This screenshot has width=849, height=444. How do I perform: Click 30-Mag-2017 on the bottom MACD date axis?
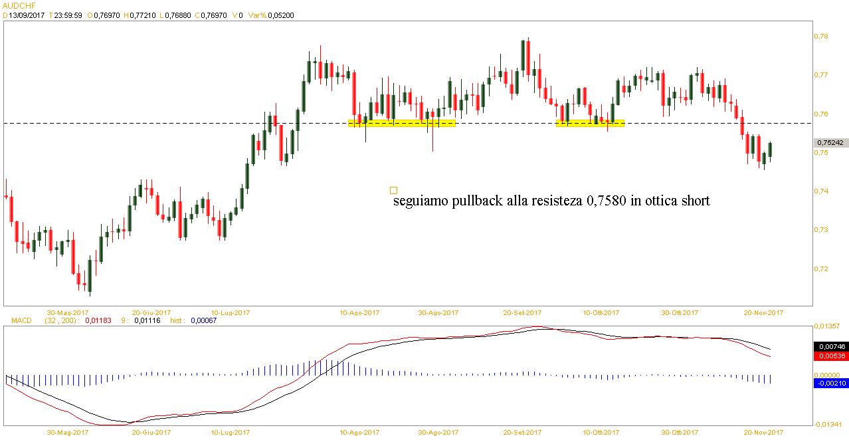pos(68,432)
